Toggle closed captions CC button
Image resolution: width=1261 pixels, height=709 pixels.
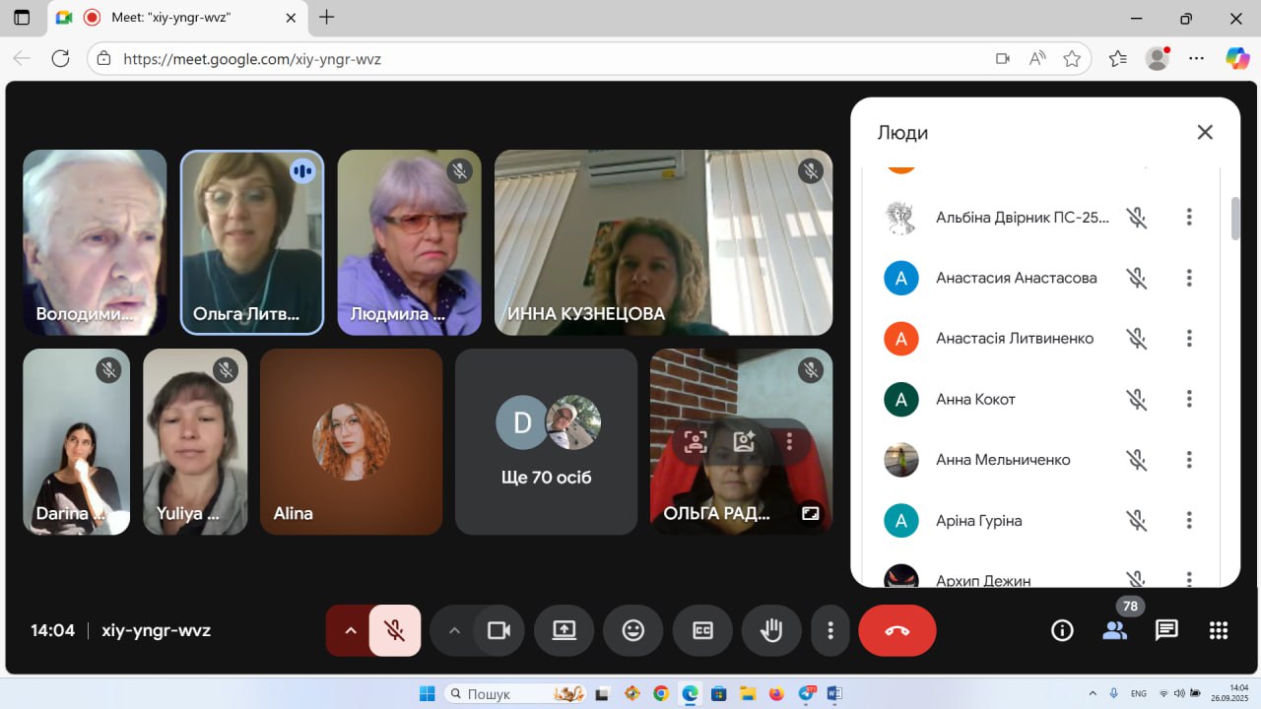tap(702, 630)
